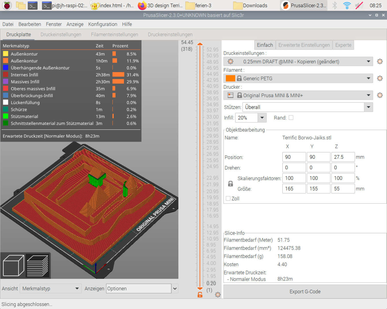Switch to 3D editor view cube icon
Screen dimensions: 387x309
point(13,266)
